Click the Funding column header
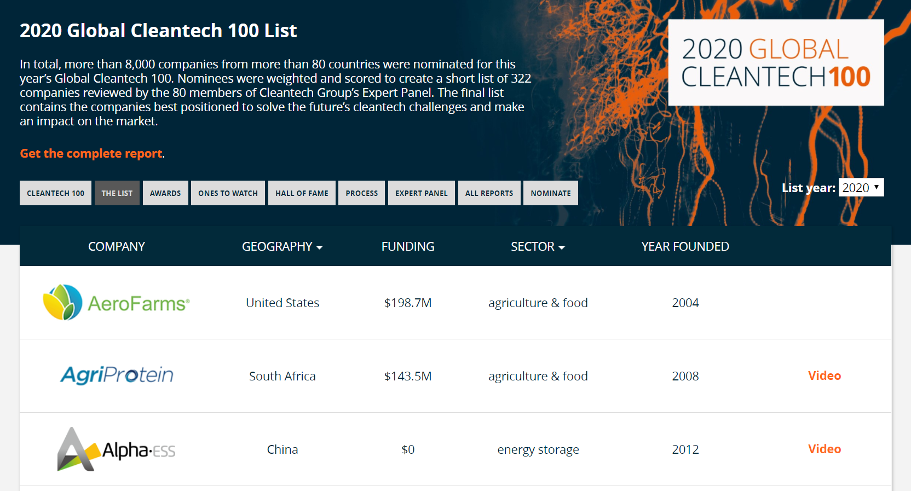911x491 pixels. click(408, 247)
